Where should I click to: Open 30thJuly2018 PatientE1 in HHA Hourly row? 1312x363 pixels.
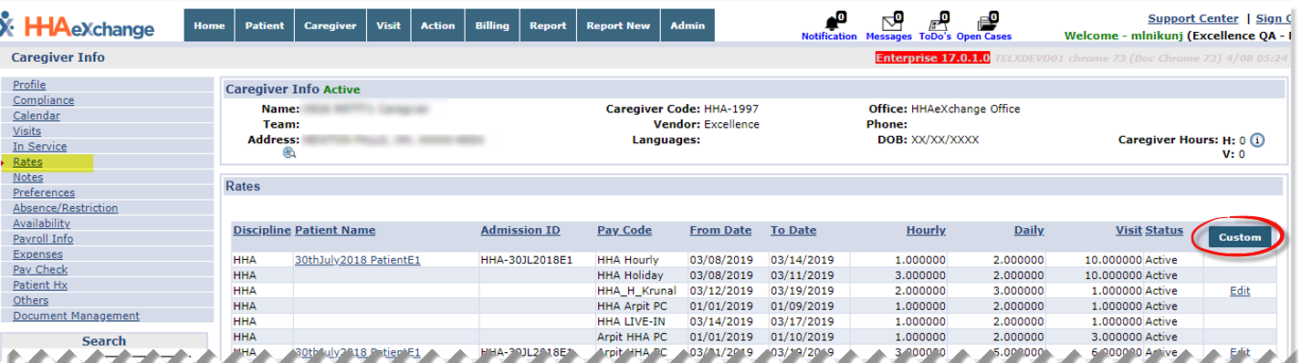tap(358, 260)
